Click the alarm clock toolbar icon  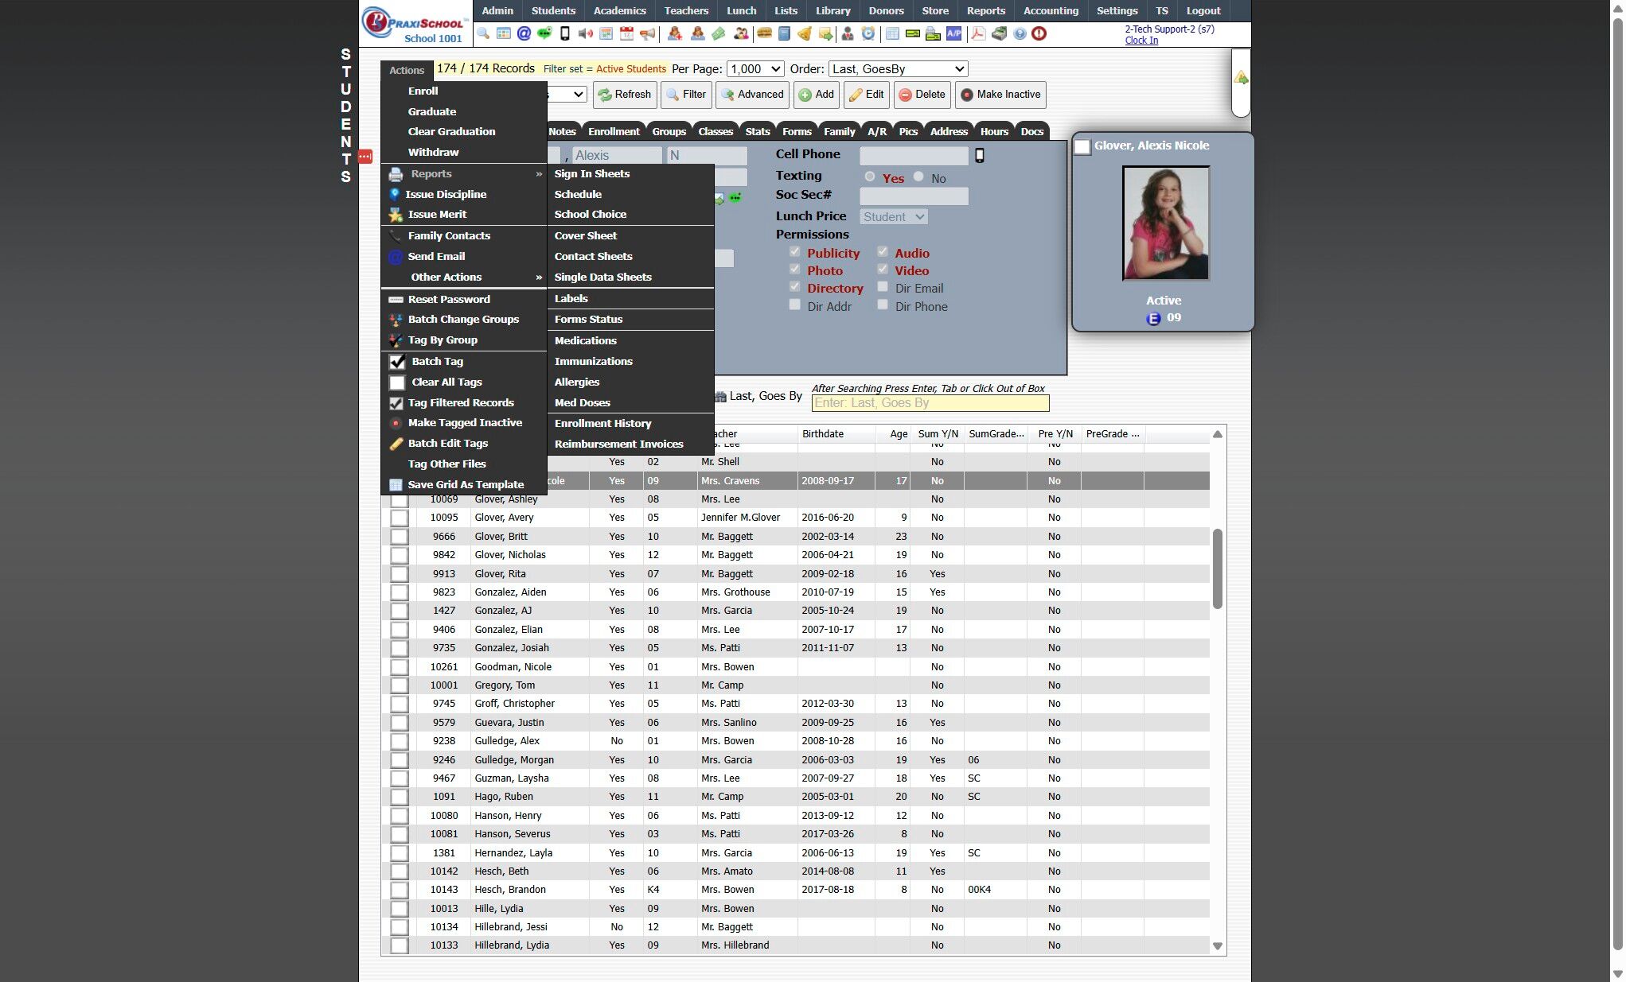click(x=868, y=33)
